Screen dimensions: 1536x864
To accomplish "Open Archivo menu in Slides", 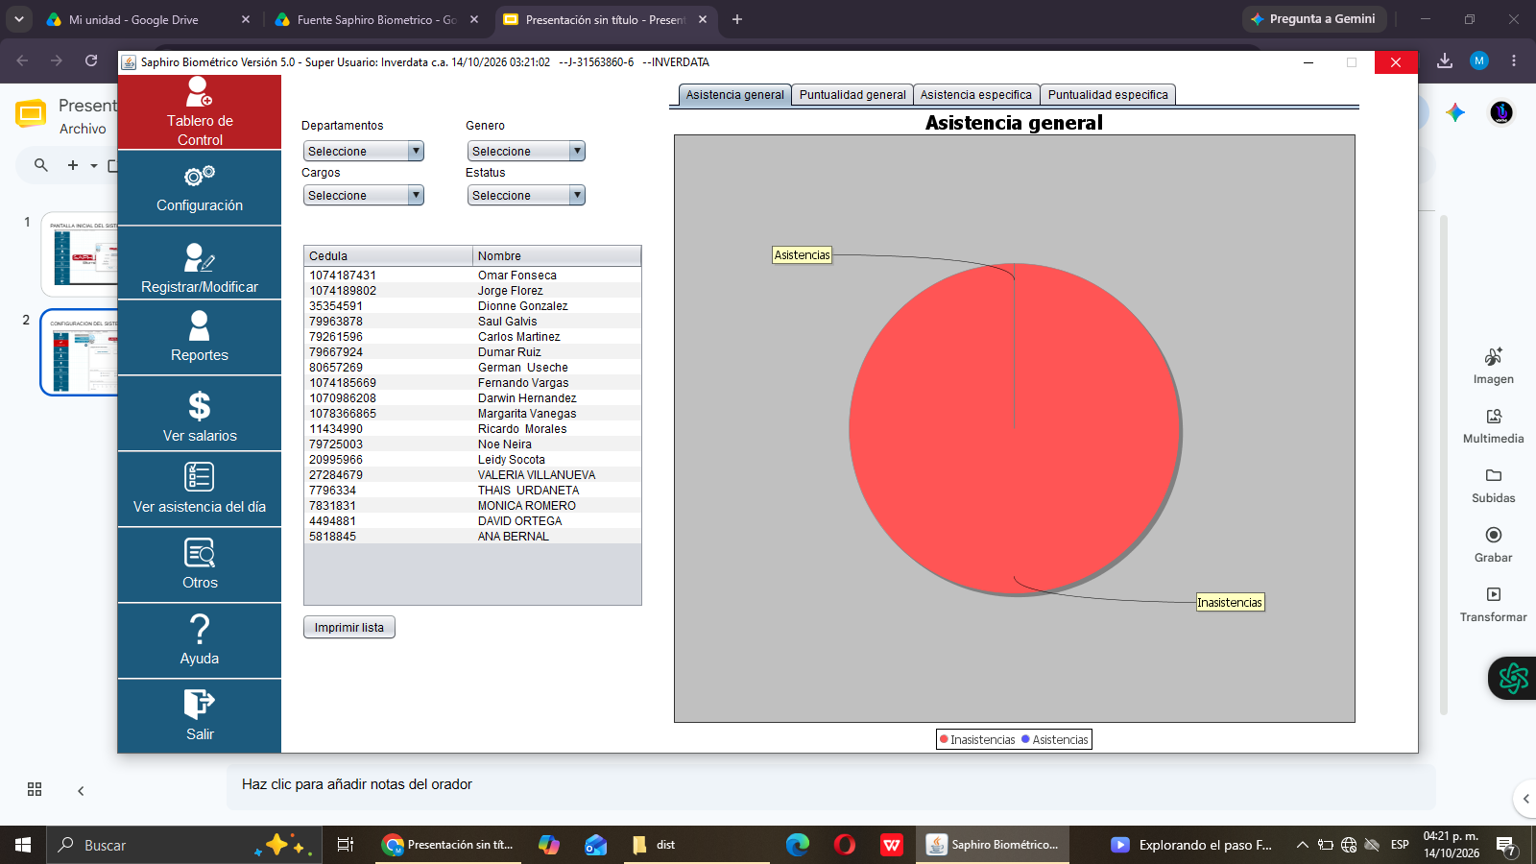I will point(83,129).
